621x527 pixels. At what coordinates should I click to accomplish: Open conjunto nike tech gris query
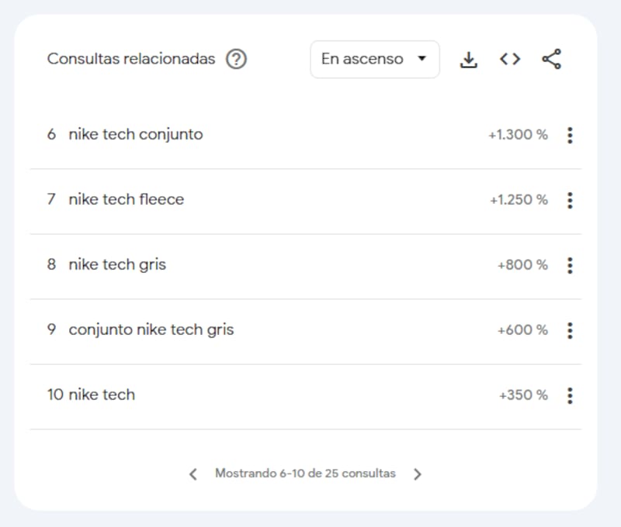tap(151, 330)
